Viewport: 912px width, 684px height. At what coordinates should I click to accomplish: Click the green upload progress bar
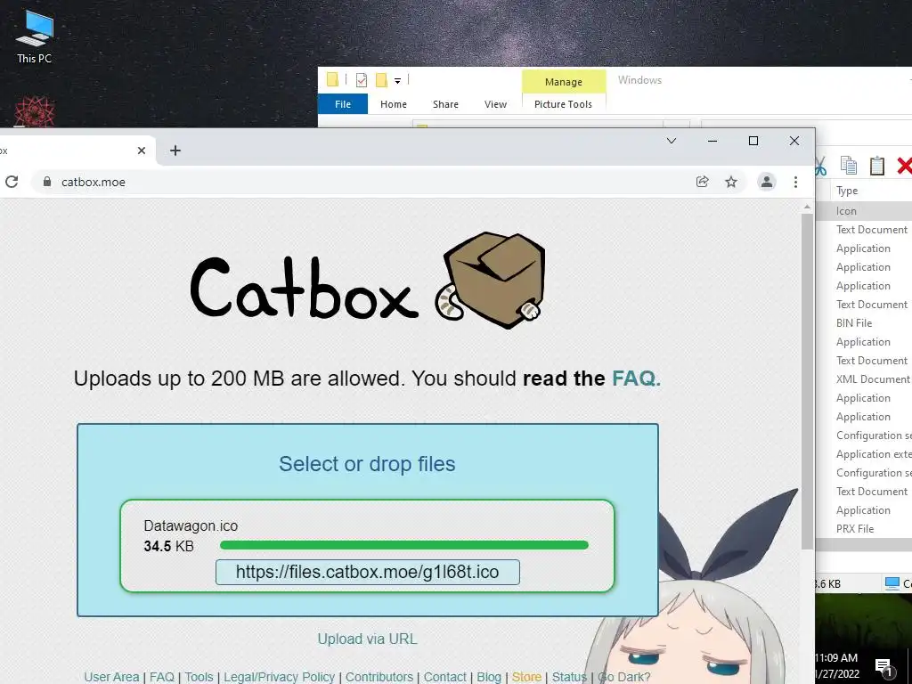point(404,545)
